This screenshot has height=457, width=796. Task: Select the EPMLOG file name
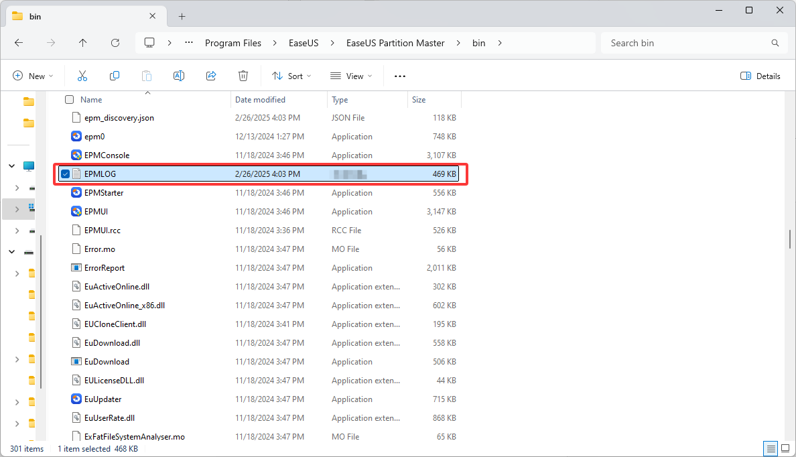coord(100,174)
